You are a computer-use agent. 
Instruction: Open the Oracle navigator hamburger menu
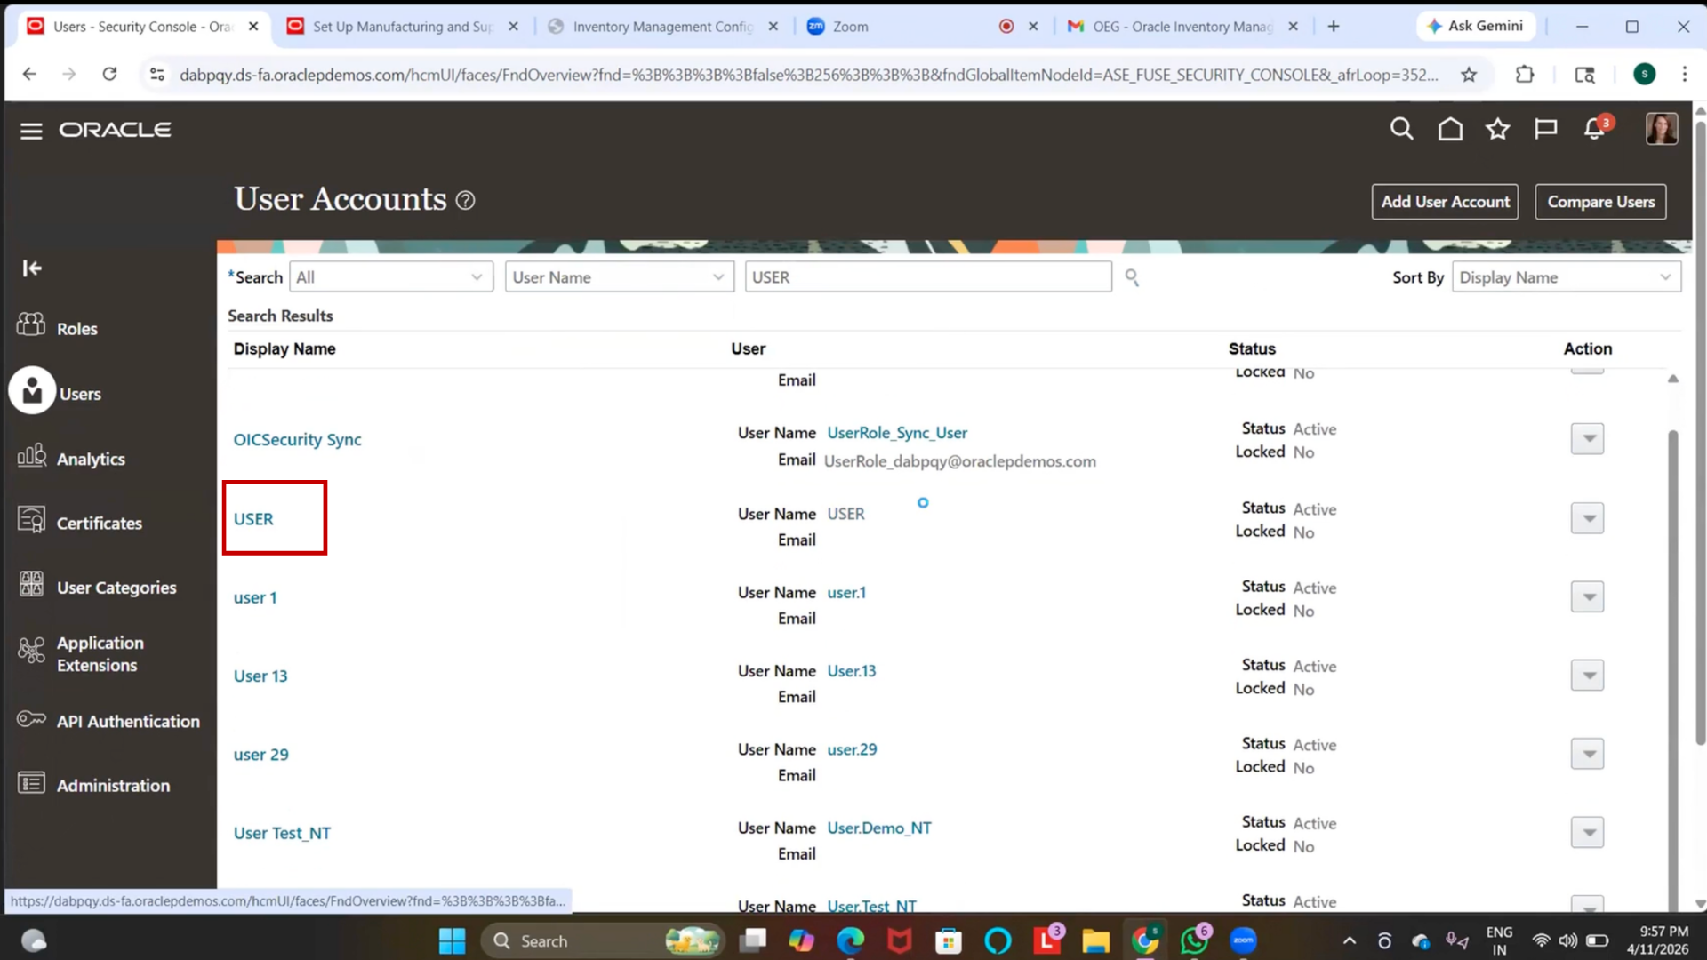[31, 131]
